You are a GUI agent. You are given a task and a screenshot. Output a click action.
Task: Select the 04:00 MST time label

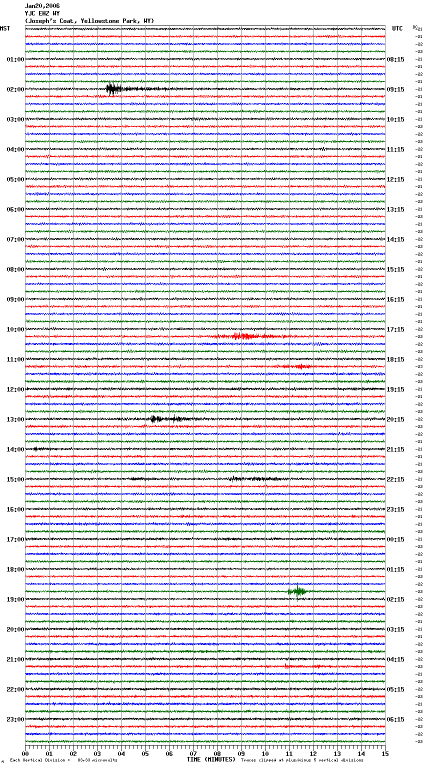click(15, 149)
